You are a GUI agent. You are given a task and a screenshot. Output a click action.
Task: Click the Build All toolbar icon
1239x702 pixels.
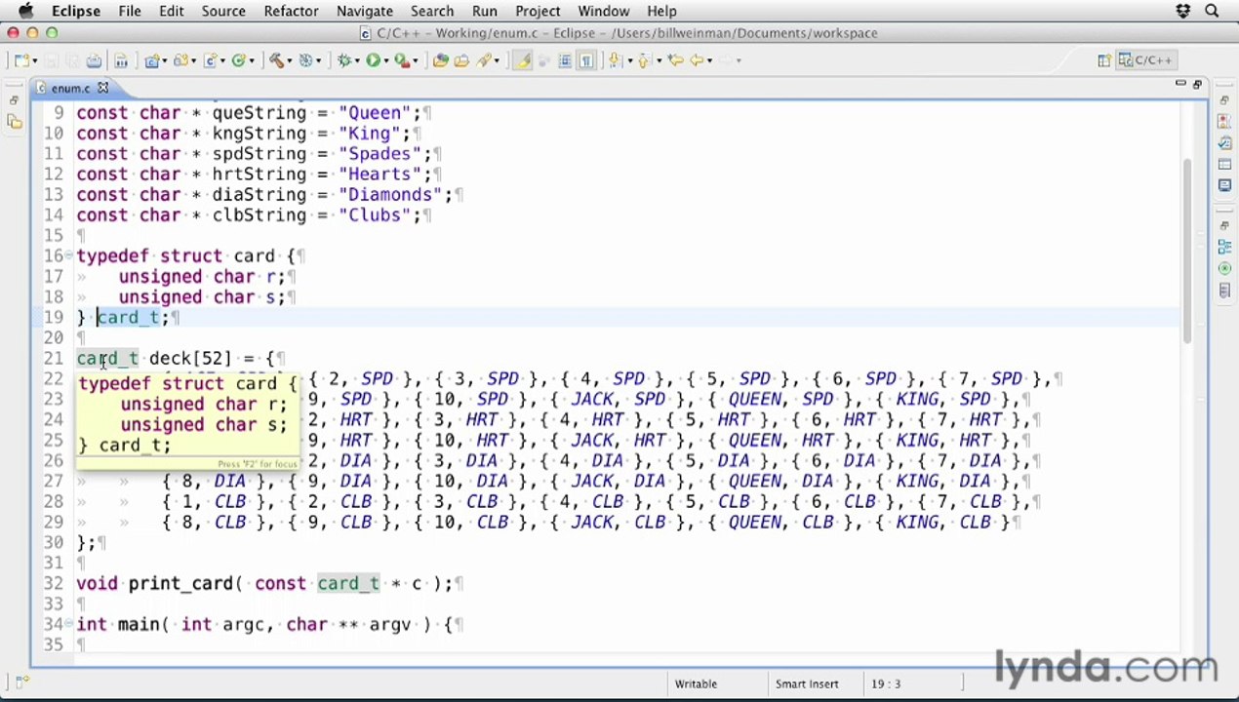pos(121,60)
